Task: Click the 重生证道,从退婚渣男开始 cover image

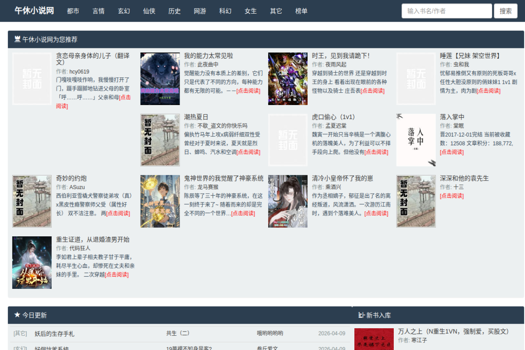Action: 32,262
